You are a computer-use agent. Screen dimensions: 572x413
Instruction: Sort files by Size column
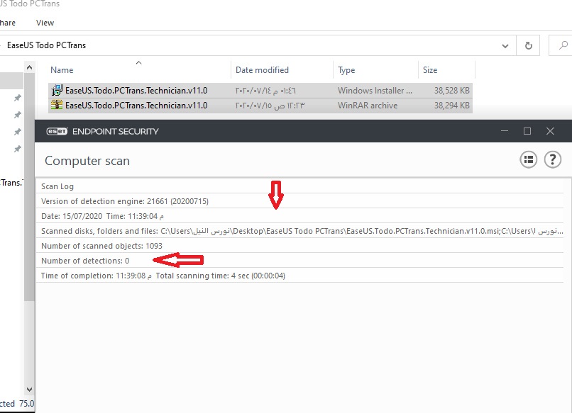click(430, 70)
